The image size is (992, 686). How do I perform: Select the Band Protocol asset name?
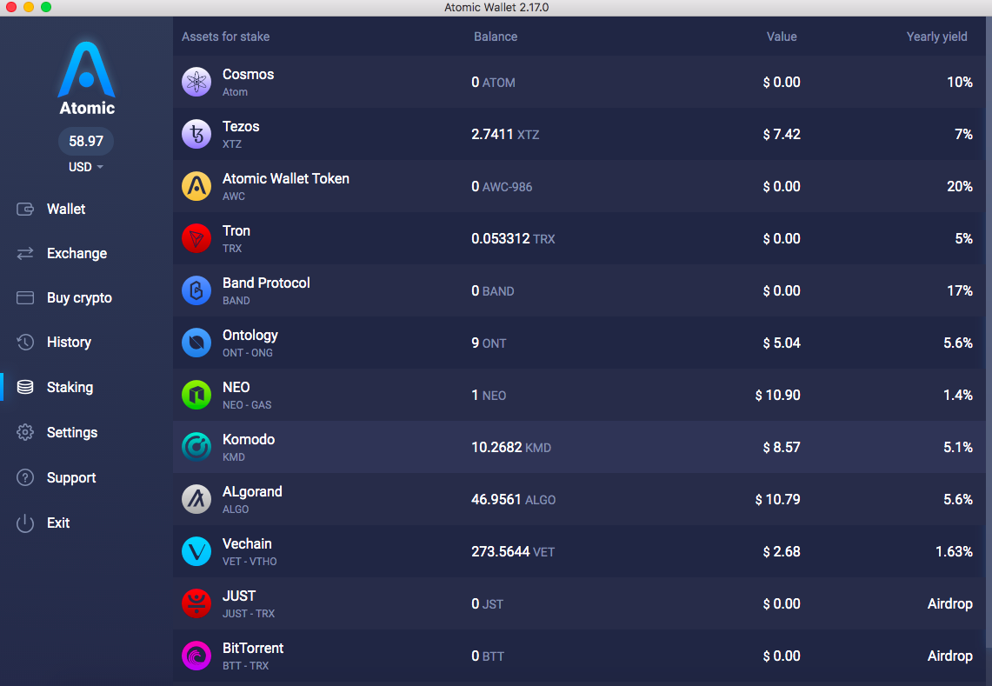(x=266, y=283)
